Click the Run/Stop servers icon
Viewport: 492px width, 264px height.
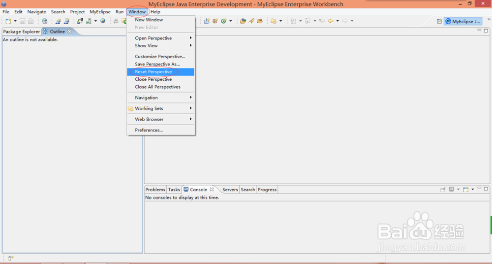coord(89,21)
